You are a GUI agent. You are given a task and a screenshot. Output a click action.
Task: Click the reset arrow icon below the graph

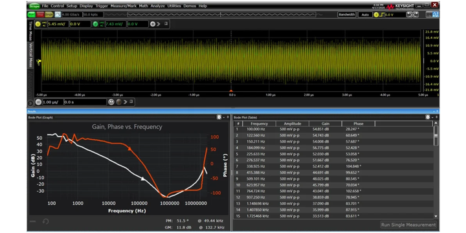pos(45,221)
